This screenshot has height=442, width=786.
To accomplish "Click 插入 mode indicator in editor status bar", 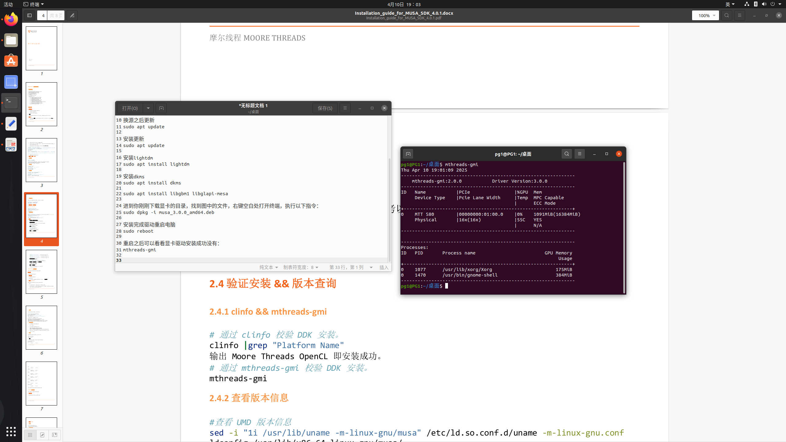I will [x=384, y=267].
